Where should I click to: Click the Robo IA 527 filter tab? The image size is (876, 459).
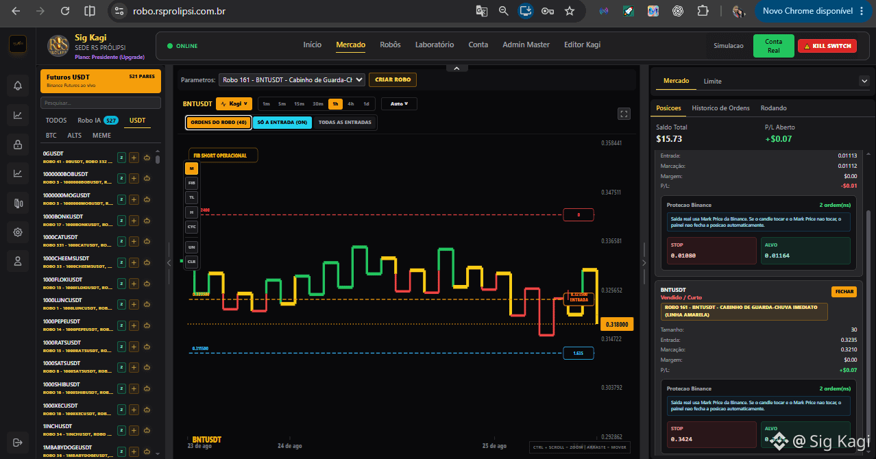pyautogui.click(x=98, y=121)
